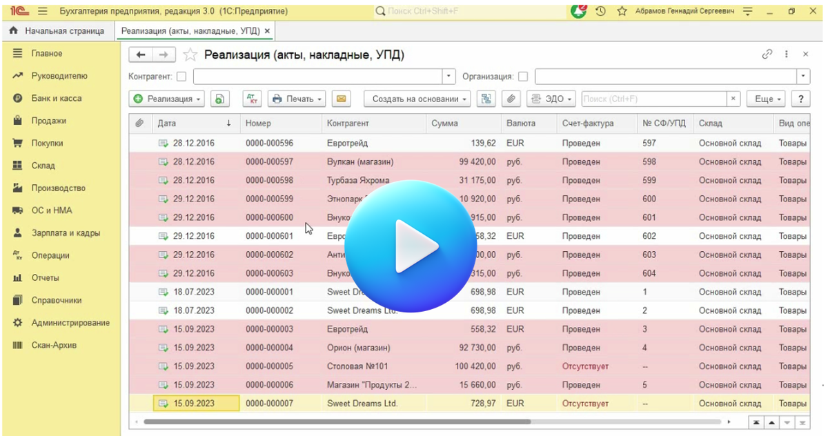Clear list search with the x button
The height and width of the screenshot is (436, 828).
[733, 99]
